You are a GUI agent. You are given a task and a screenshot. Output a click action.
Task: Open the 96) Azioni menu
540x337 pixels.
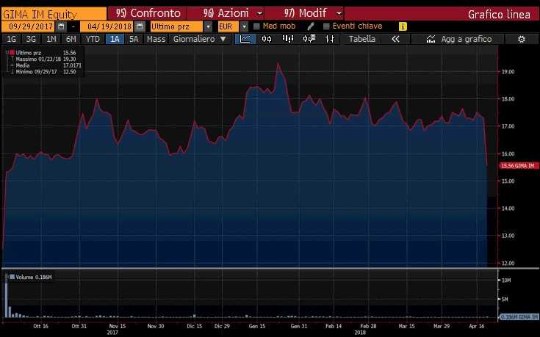[226, 13]
